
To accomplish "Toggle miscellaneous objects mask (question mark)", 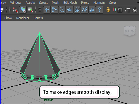I will click(x=100, y=10).
